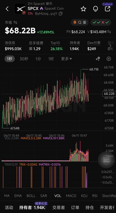This screenshot has width=116, height=213.
Task: Tap the 喊单社区 badge
Action: [x=41, y=204]
